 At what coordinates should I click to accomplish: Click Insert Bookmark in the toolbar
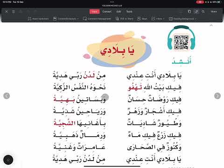(38, 19)
